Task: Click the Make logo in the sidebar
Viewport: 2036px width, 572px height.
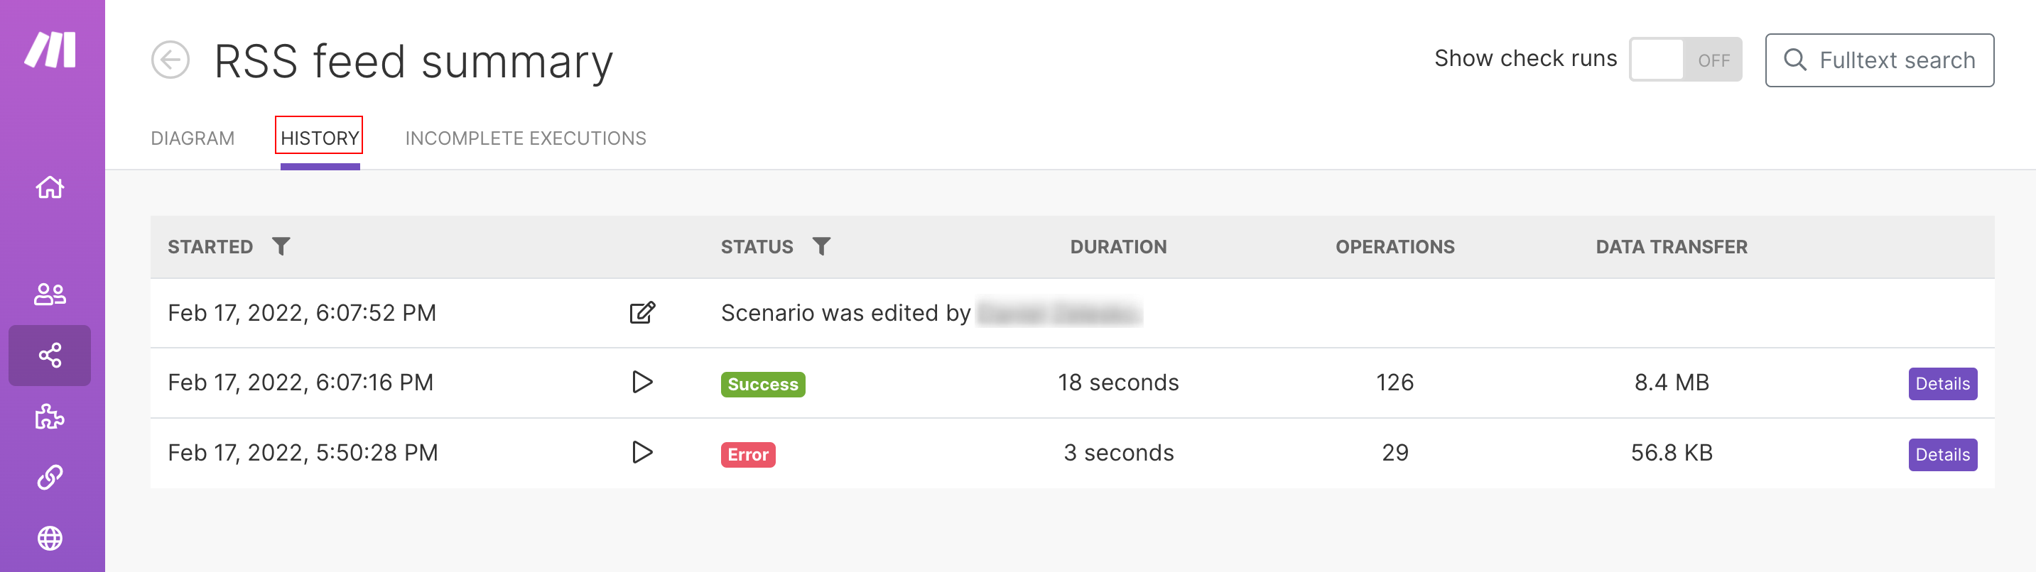Action: click(50, 50)
